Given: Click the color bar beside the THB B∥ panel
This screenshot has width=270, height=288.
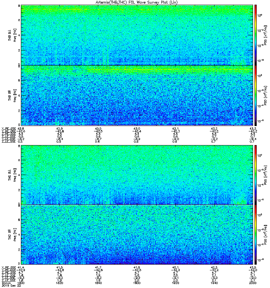Looking at the screenshot, I should click(x=255, y=95).
